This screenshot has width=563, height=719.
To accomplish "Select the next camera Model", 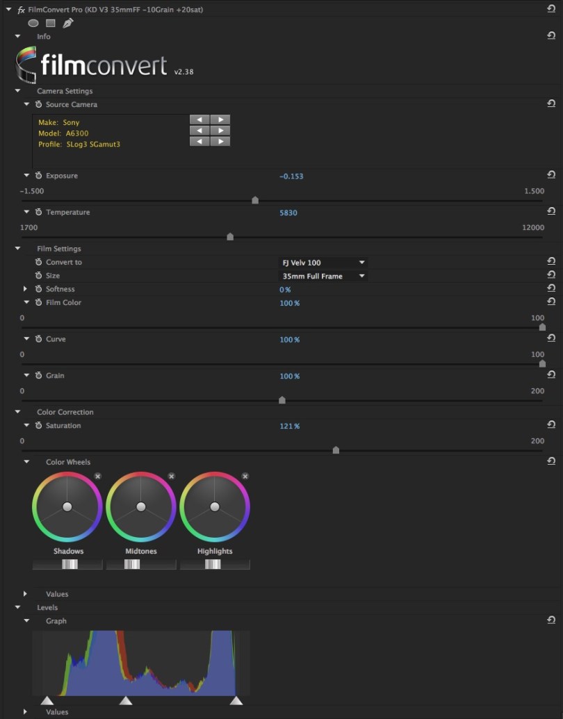I will click(220, 131).
